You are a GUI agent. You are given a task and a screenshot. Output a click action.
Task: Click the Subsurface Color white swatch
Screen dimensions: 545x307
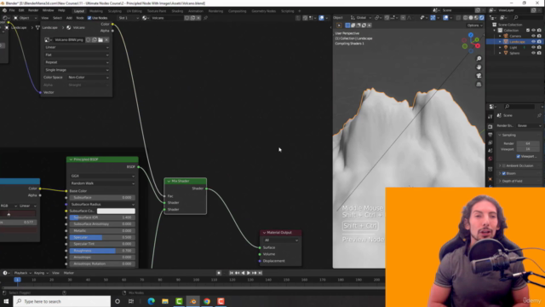coord(116,211)
